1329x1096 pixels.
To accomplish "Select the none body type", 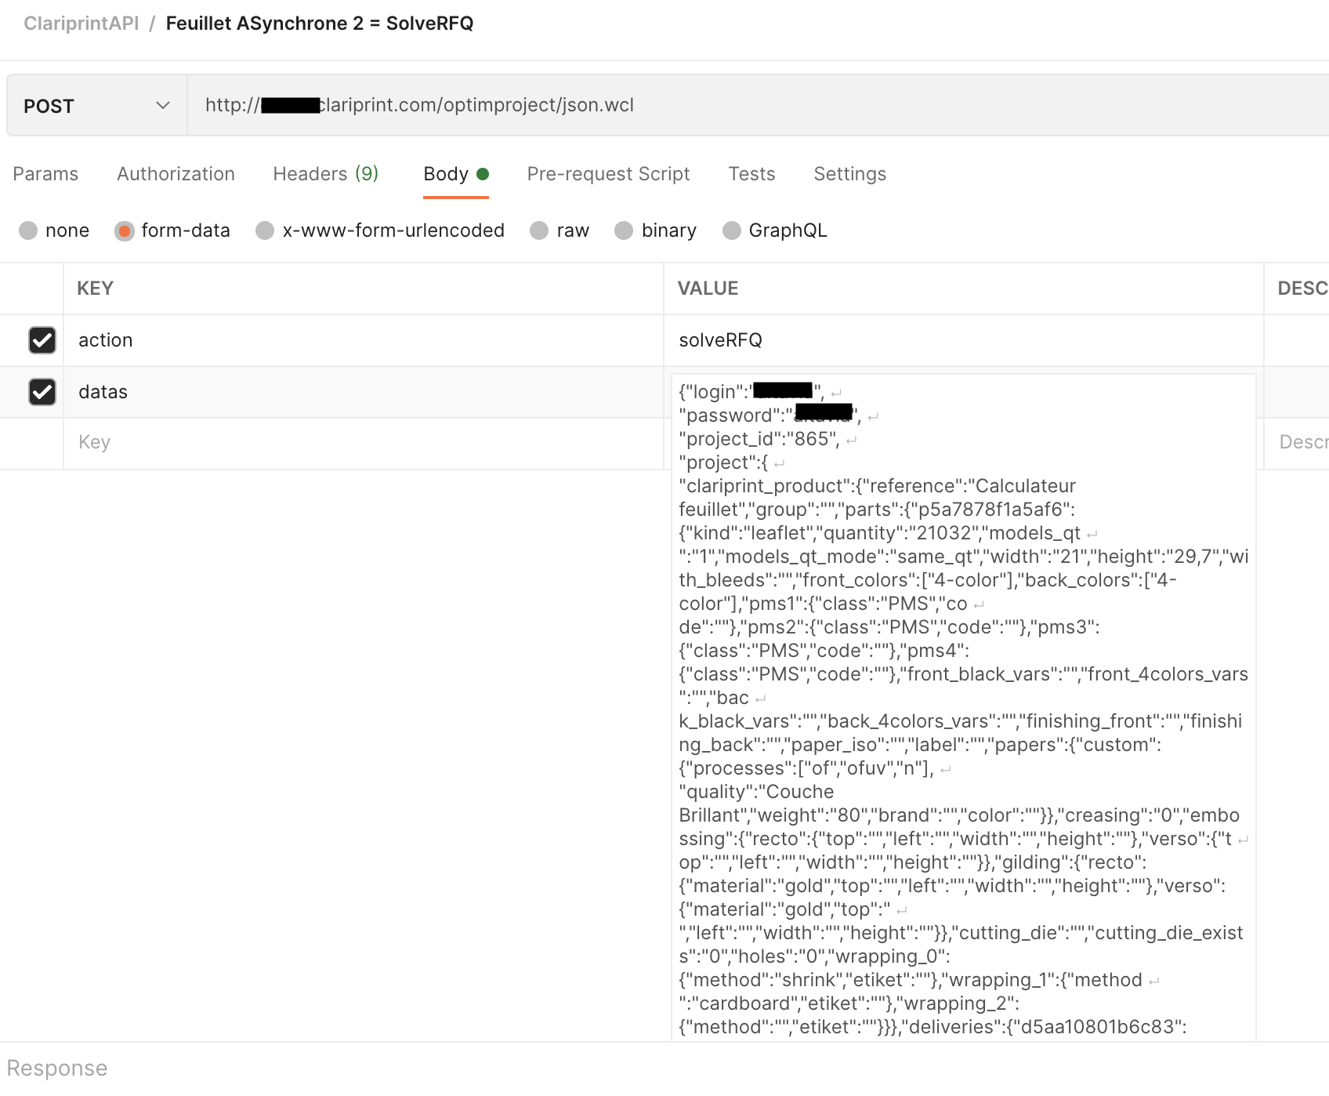I will point(29,230).
